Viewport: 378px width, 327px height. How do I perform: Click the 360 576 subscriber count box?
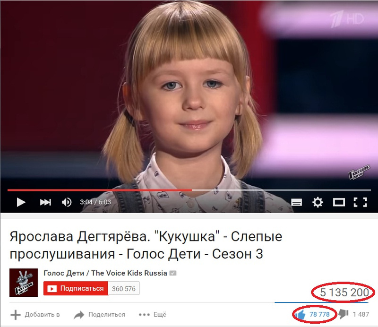point(124,288)
